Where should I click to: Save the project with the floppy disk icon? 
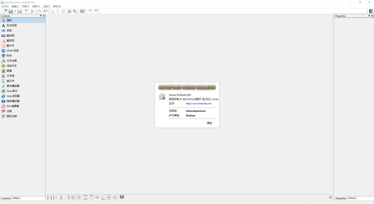pos(19,11)
